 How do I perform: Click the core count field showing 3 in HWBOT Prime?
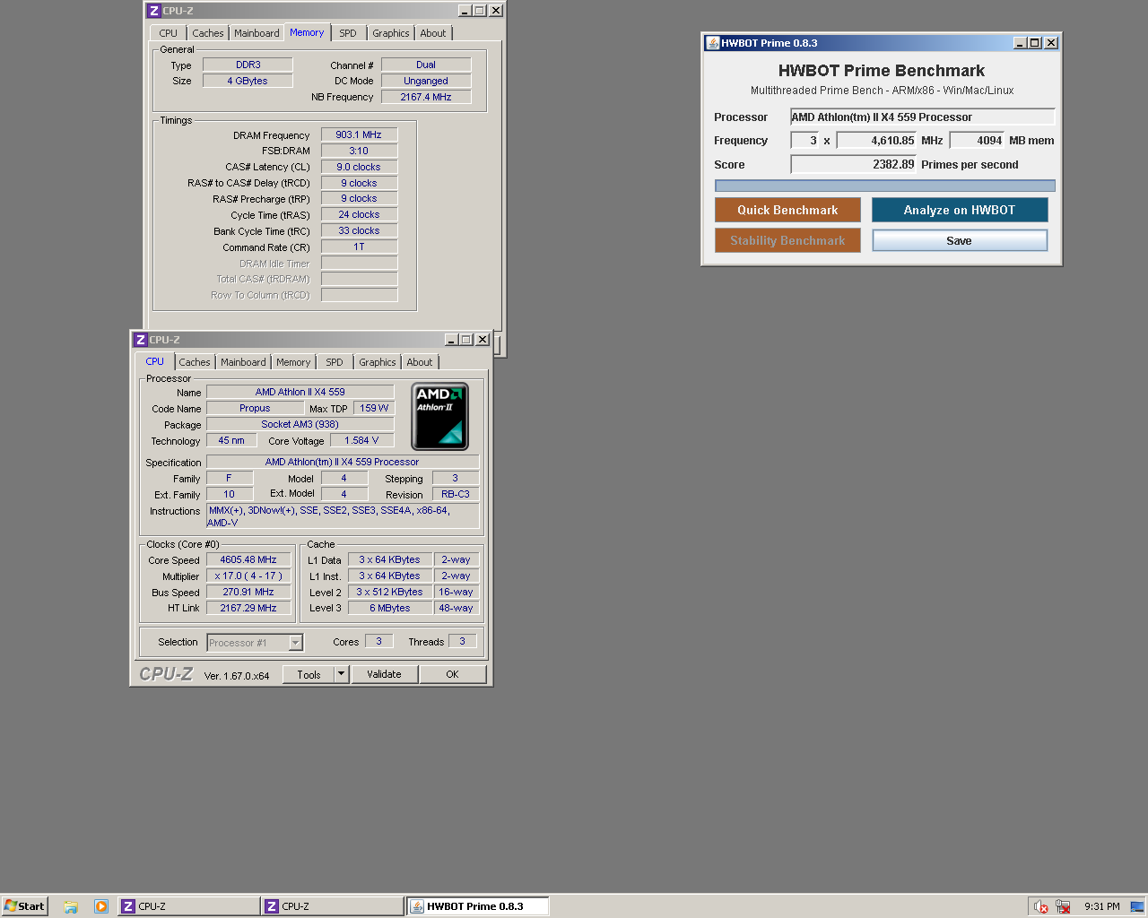(x=804, y=140)
